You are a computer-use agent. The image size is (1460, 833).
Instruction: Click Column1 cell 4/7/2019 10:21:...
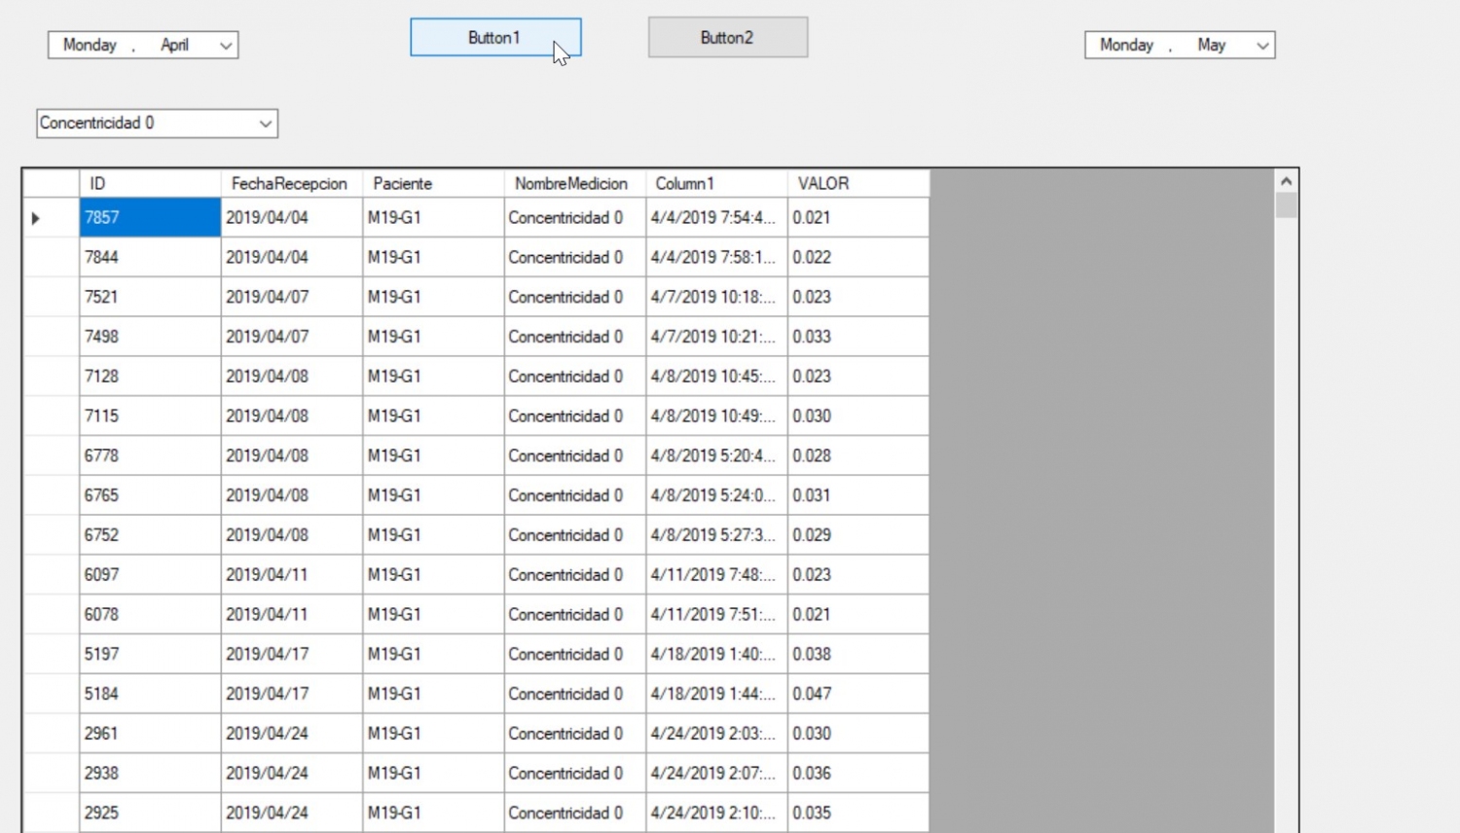[x=716, y=337]
